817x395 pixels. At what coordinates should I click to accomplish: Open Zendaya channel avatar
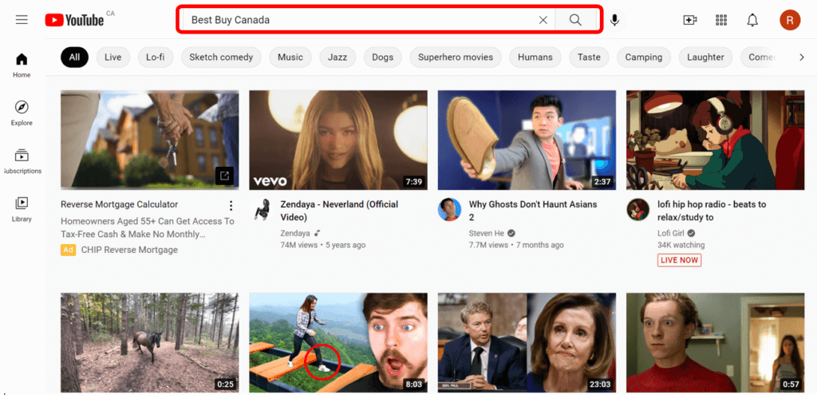261,210
